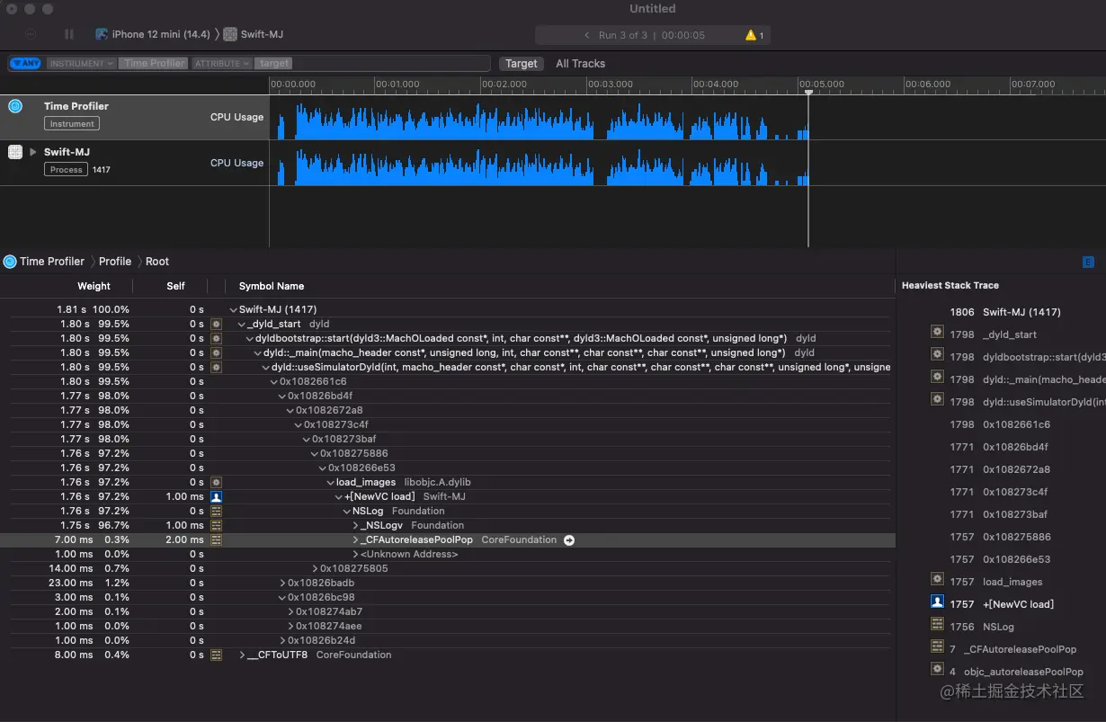Click the Instrument badge under Time Profiler

coord(72,124)
